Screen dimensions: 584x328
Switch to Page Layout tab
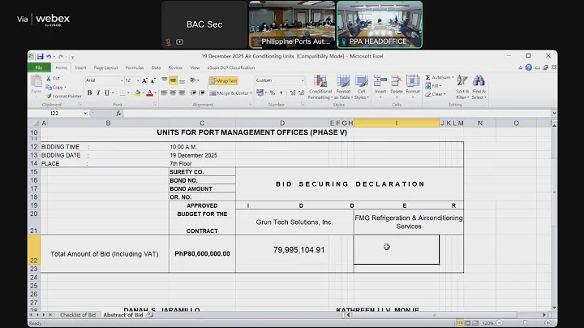tap(105, 68)
